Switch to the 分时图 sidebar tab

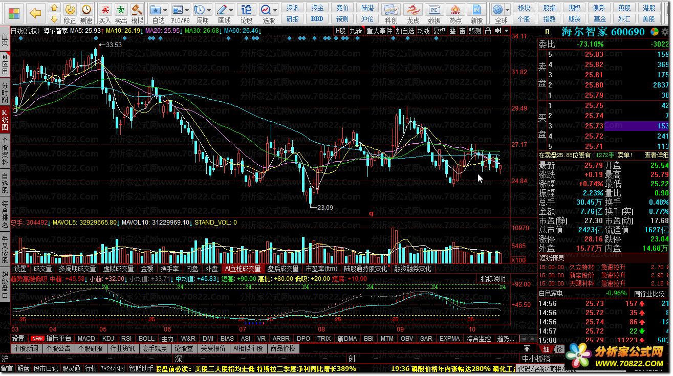[x=5, y=93]
